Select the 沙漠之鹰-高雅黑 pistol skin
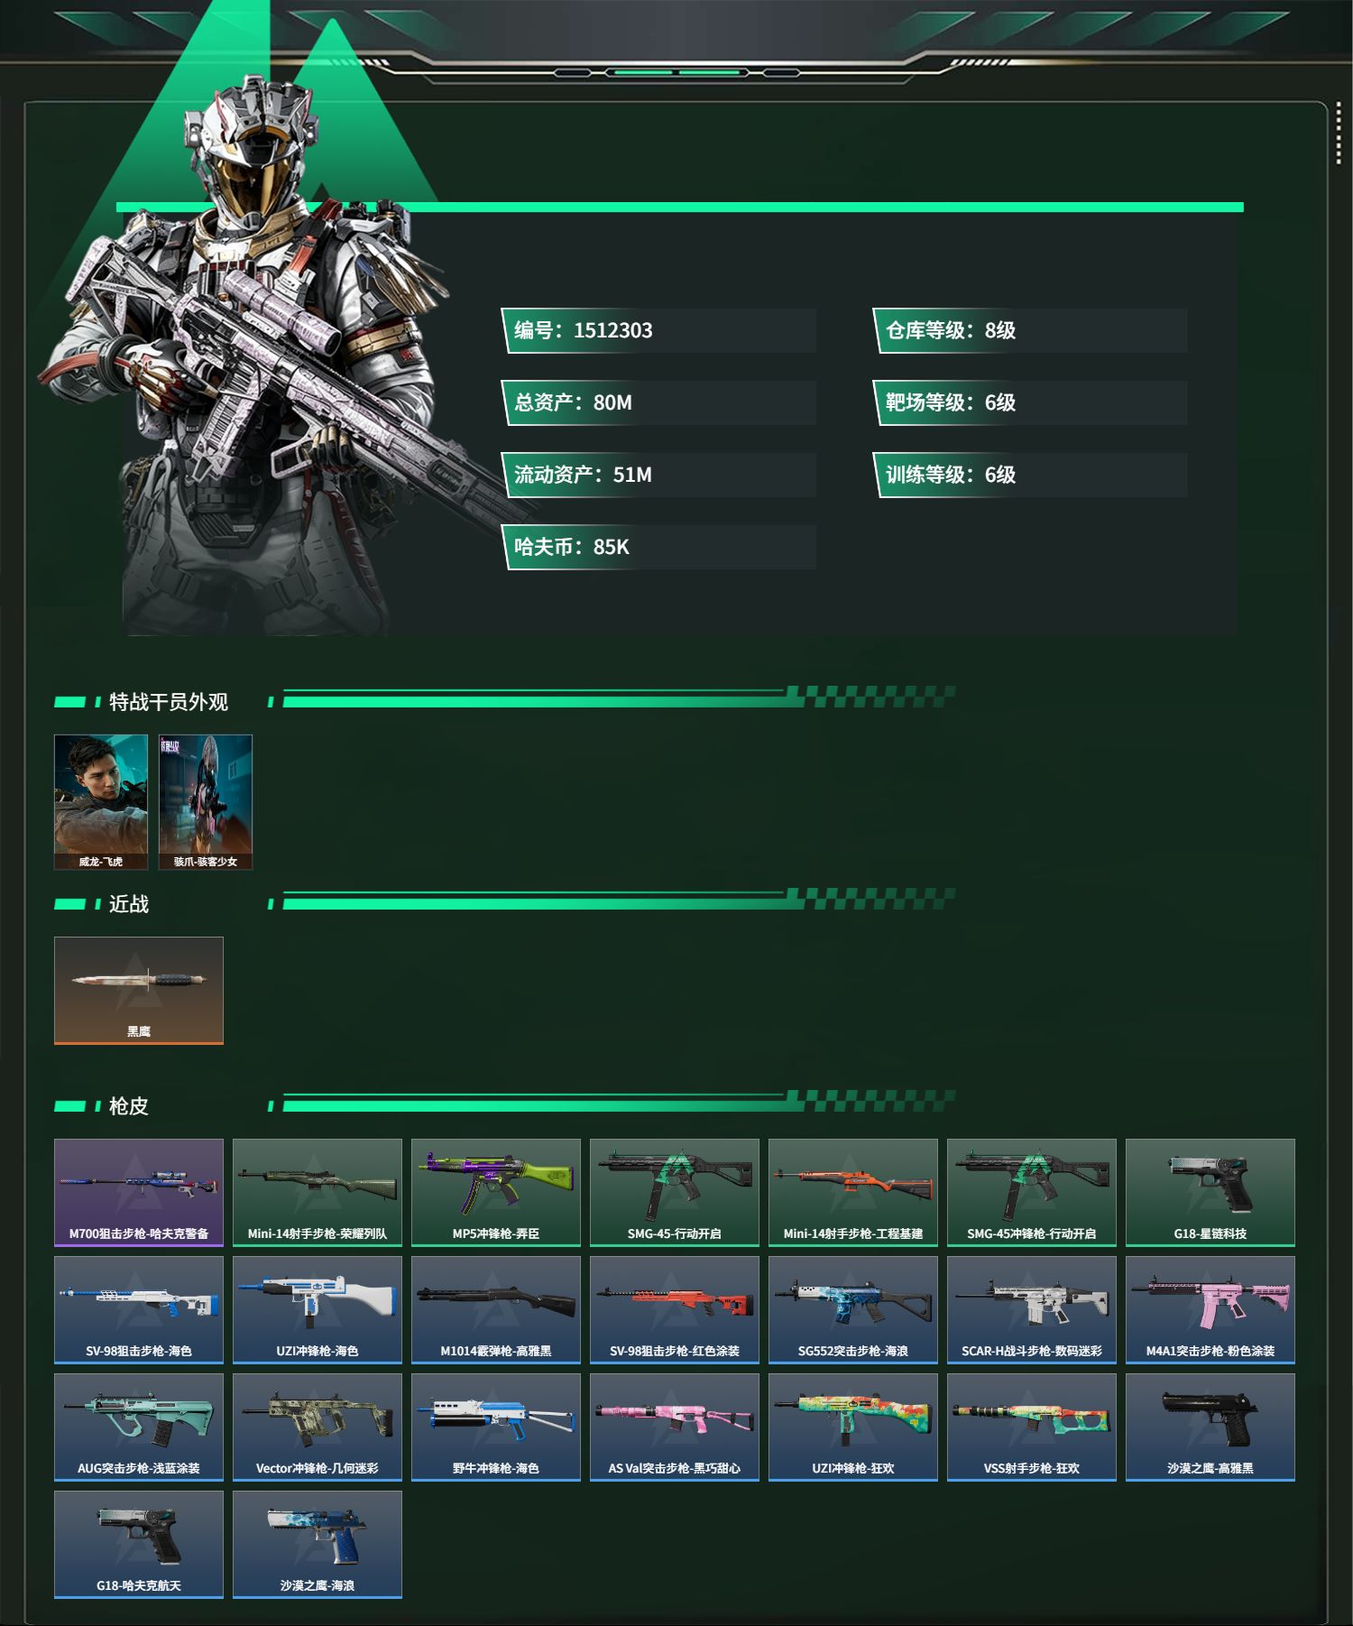1353x1626 pixels. (1210, 1427)
